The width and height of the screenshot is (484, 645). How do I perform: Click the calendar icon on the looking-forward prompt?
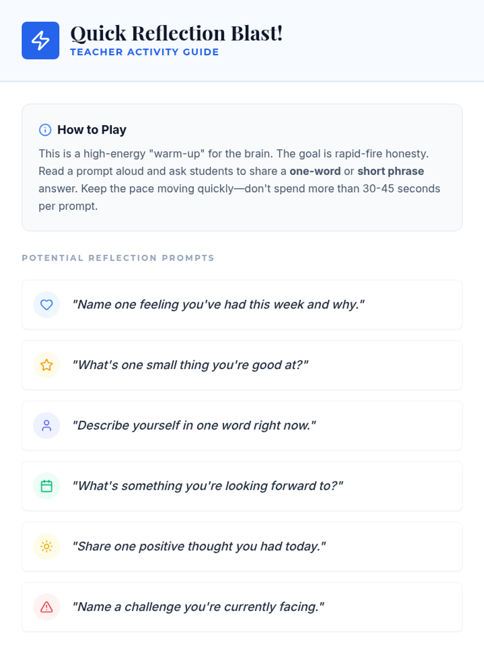(x=46, y=486)
